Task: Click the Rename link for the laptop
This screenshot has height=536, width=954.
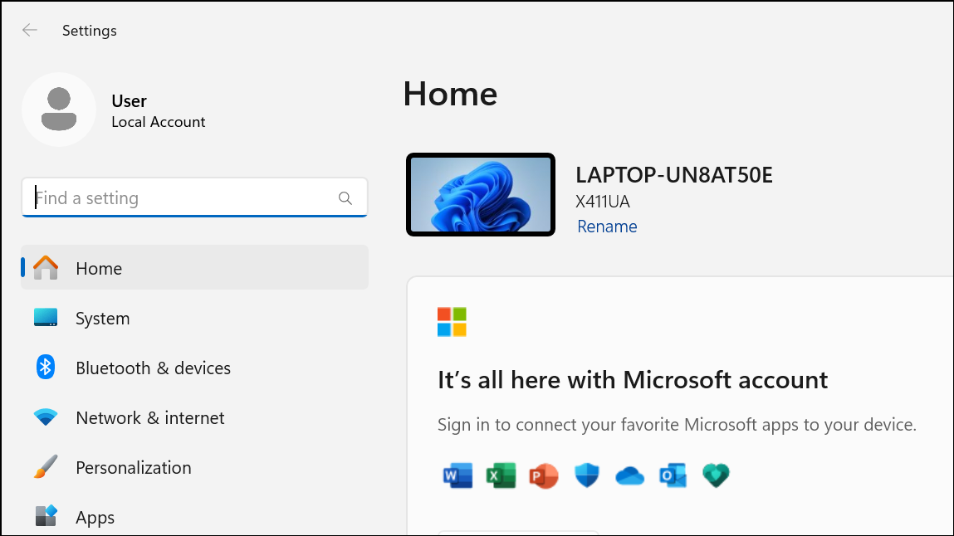Action: tap(607, 226)
